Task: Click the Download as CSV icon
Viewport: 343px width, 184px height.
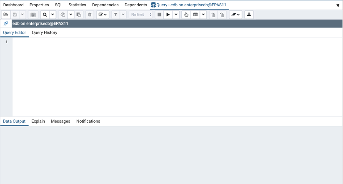Action: (249, 15)
